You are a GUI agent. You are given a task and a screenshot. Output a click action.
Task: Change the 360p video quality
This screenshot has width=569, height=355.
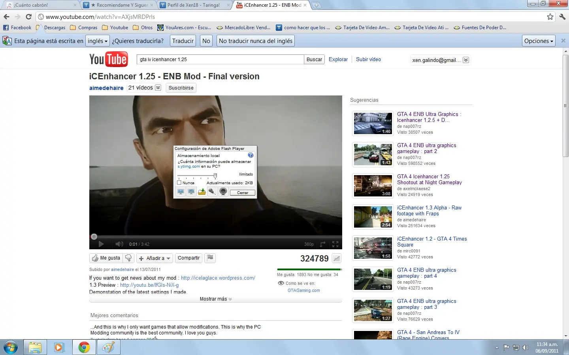[x=309, y=244]
